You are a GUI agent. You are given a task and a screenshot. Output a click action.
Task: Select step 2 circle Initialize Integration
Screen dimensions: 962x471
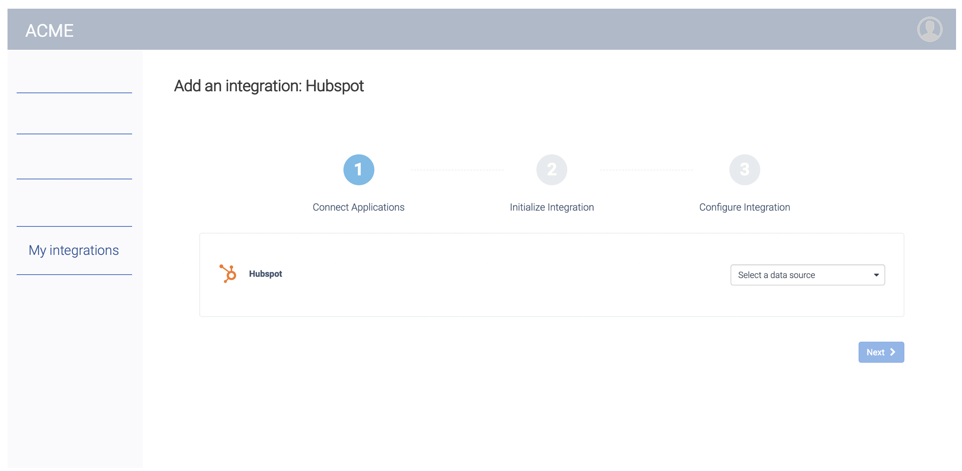point(551,170)
